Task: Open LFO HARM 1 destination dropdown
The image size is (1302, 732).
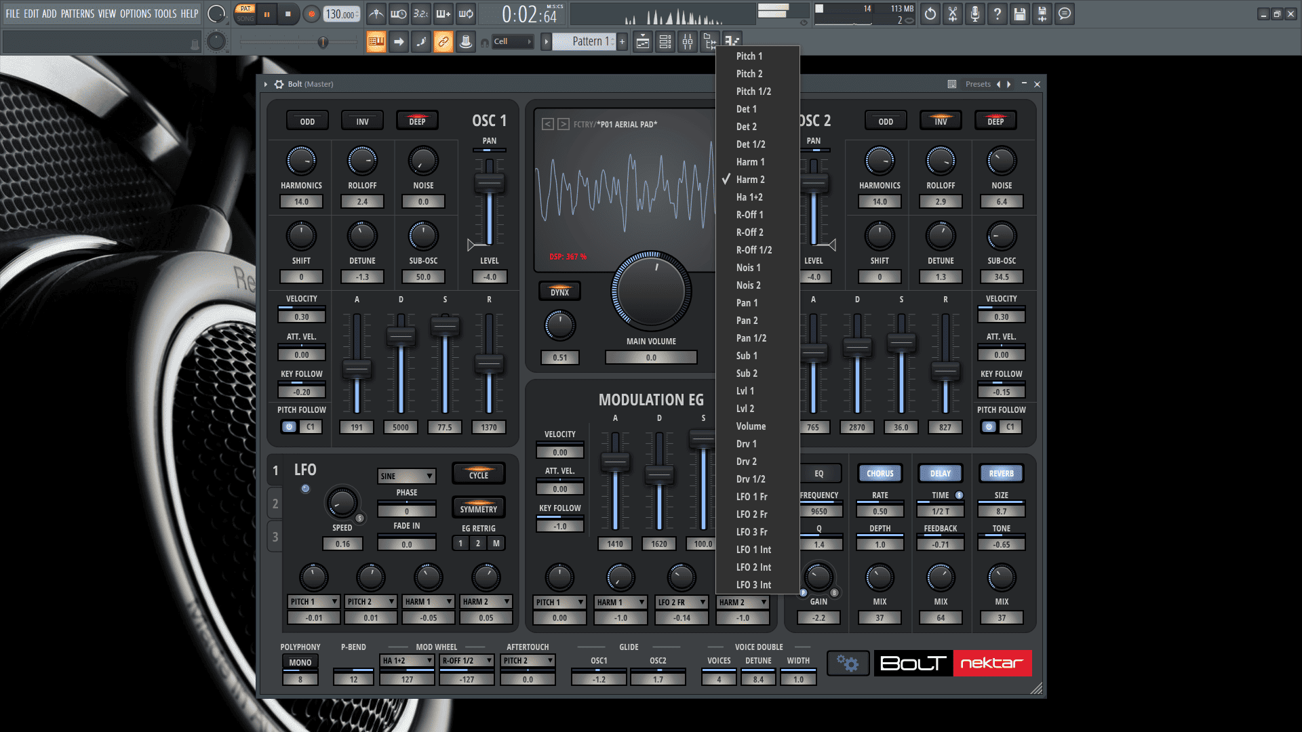Action: pyautogui.click(x=428, y=602)
